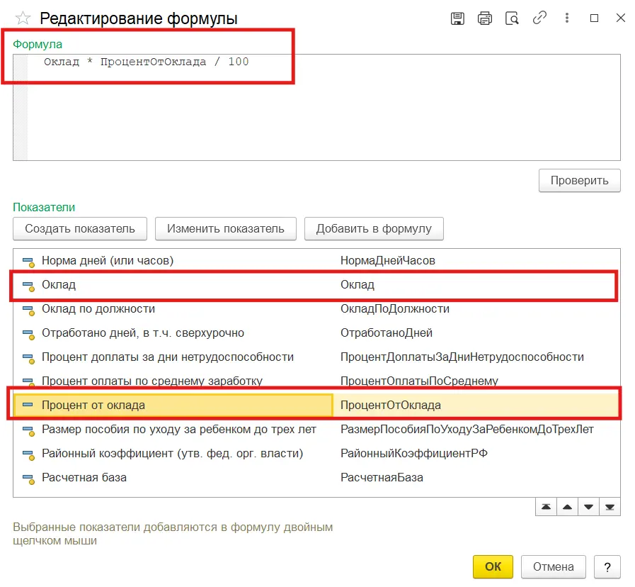Open the three-dot more options menu
This screenshot has height=587, width=635.
[x=567, y=18]
